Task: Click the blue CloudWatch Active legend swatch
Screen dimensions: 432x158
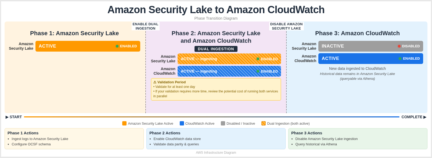Action: click(182, 123)
